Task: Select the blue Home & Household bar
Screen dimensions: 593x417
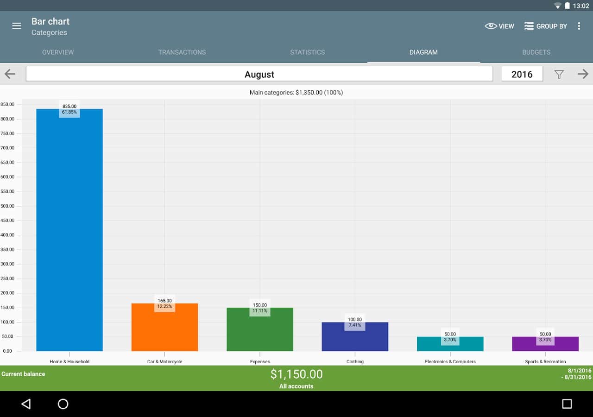Action: click(x=69, y=232)
